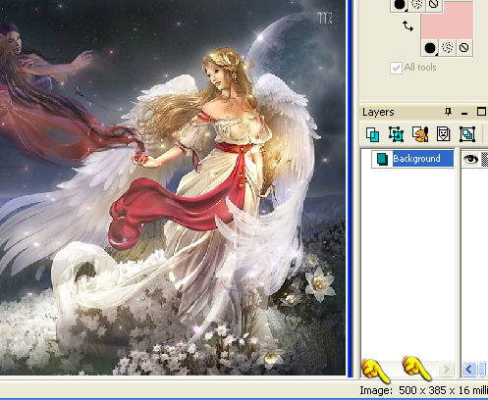Screen dimensions: 488x400
Task: Click the New Art Media Layer icon
Action: (420, 134)
